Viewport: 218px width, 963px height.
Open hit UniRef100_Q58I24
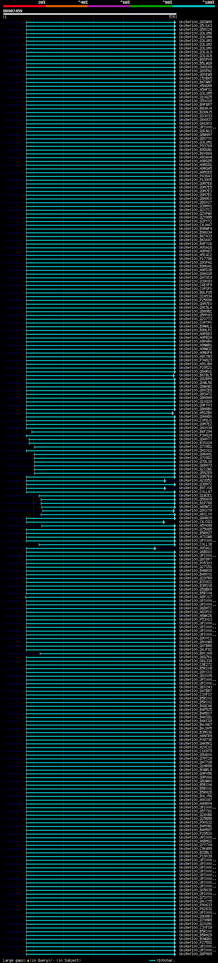196,29
